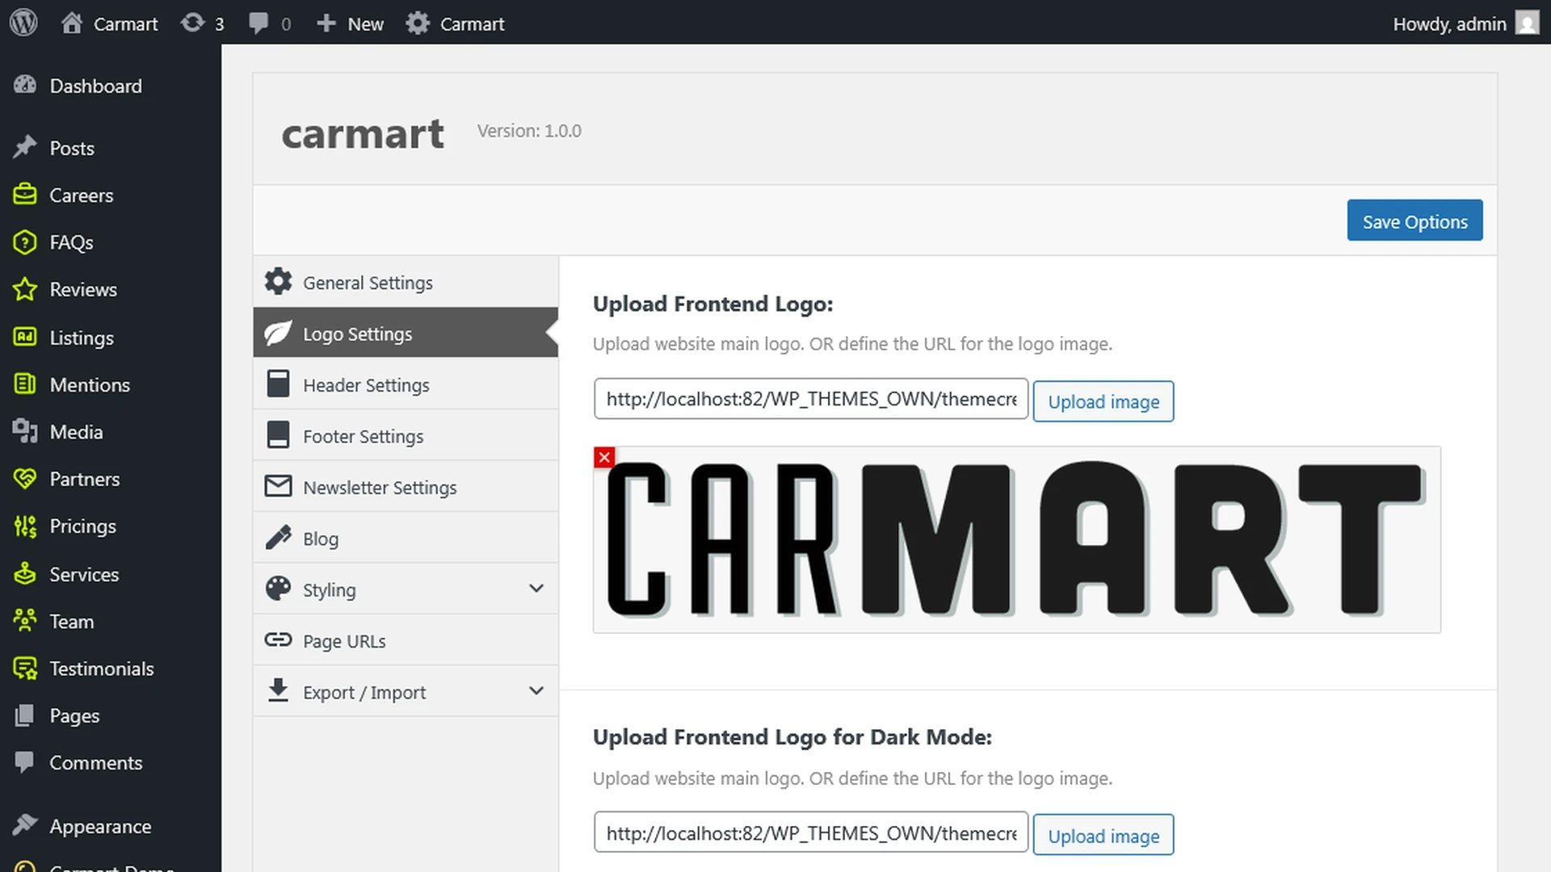
Task: Open the Testimonials menu item
Action: (x=111, y=669)
